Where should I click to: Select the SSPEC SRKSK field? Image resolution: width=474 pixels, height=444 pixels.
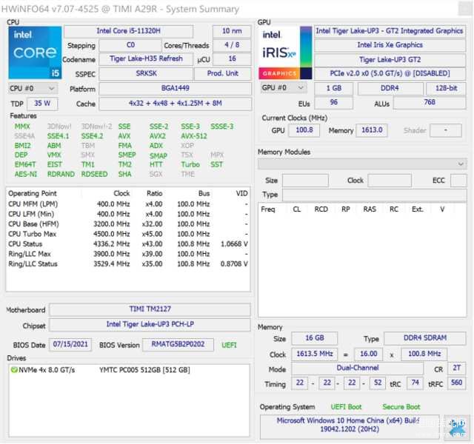pos(146,73)
